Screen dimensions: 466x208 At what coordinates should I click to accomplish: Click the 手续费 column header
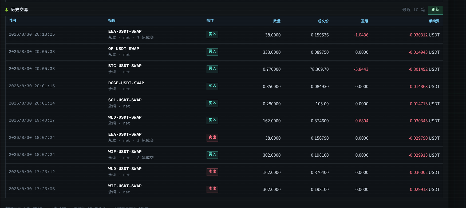pyautogui.click(x=434, y=21)
